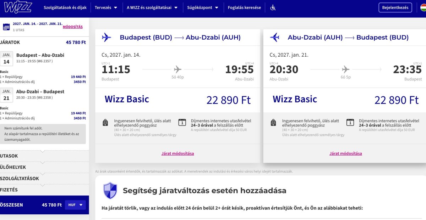Open the Súgóközpont dropdown menu
The height and width of the screenshot is (220, 426).
click(203, 7)
